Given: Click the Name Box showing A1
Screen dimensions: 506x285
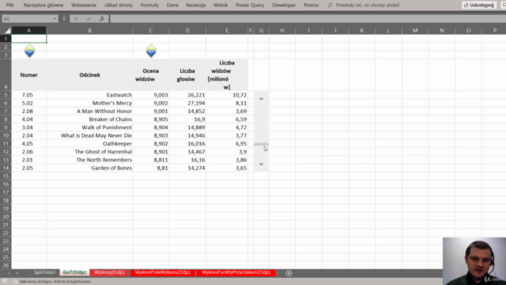Looking at the screenshot, I should pos(27,19).
